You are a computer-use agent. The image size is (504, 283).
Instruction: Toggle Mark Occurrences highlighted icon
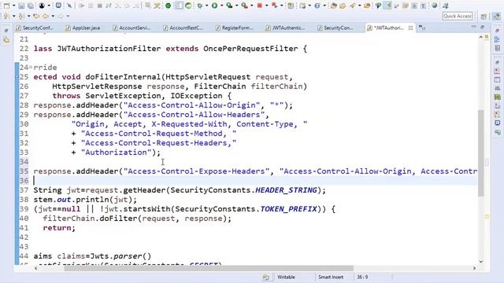388,6
